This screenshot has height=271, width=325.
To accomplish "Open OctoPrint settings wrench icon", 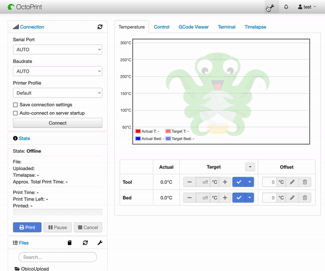I will 271,7.
